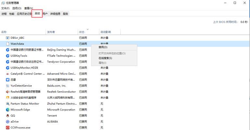Click publisher Tendyron Corporation
This screenshot has height=130, width=250.
coord(61,62)
